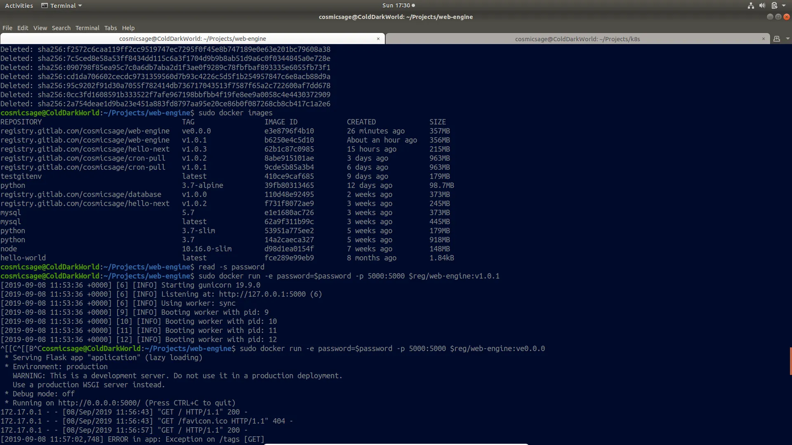Close the web-engine terminal tab
Image resolution: width=792 pixels, height=445 pixels.
378,39
